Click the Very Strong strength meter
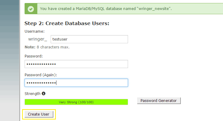Image resolution: width=223 pixels, height=121 pixels. click(x=76, y=102)
